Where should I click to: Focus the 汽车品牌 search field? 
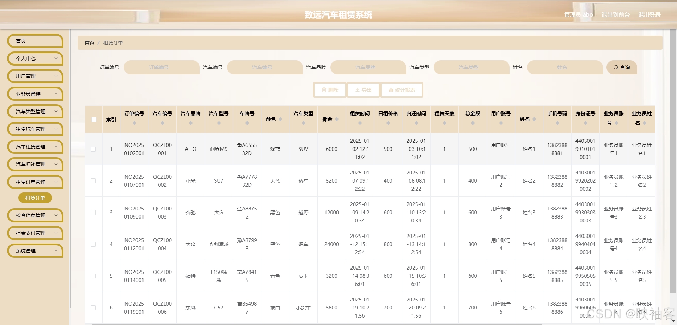[x=368, y=67]
